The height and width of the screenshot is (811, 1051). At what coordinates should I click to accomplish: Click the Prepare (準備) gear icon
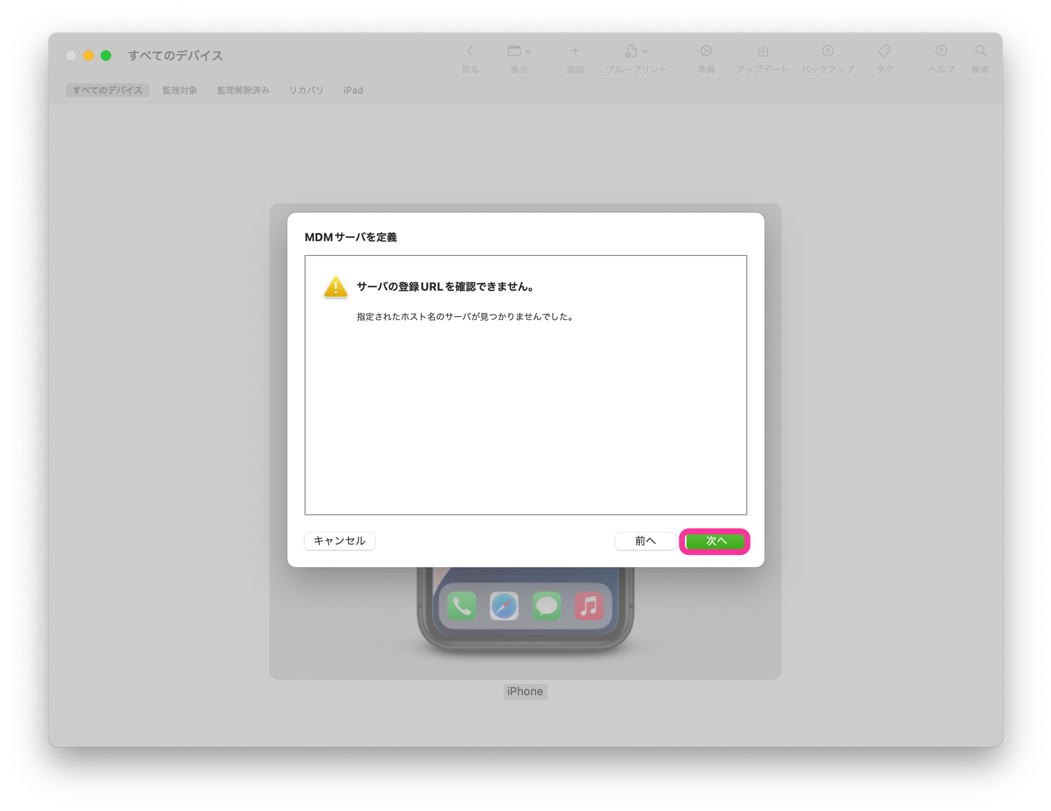(x=705, y=51)
